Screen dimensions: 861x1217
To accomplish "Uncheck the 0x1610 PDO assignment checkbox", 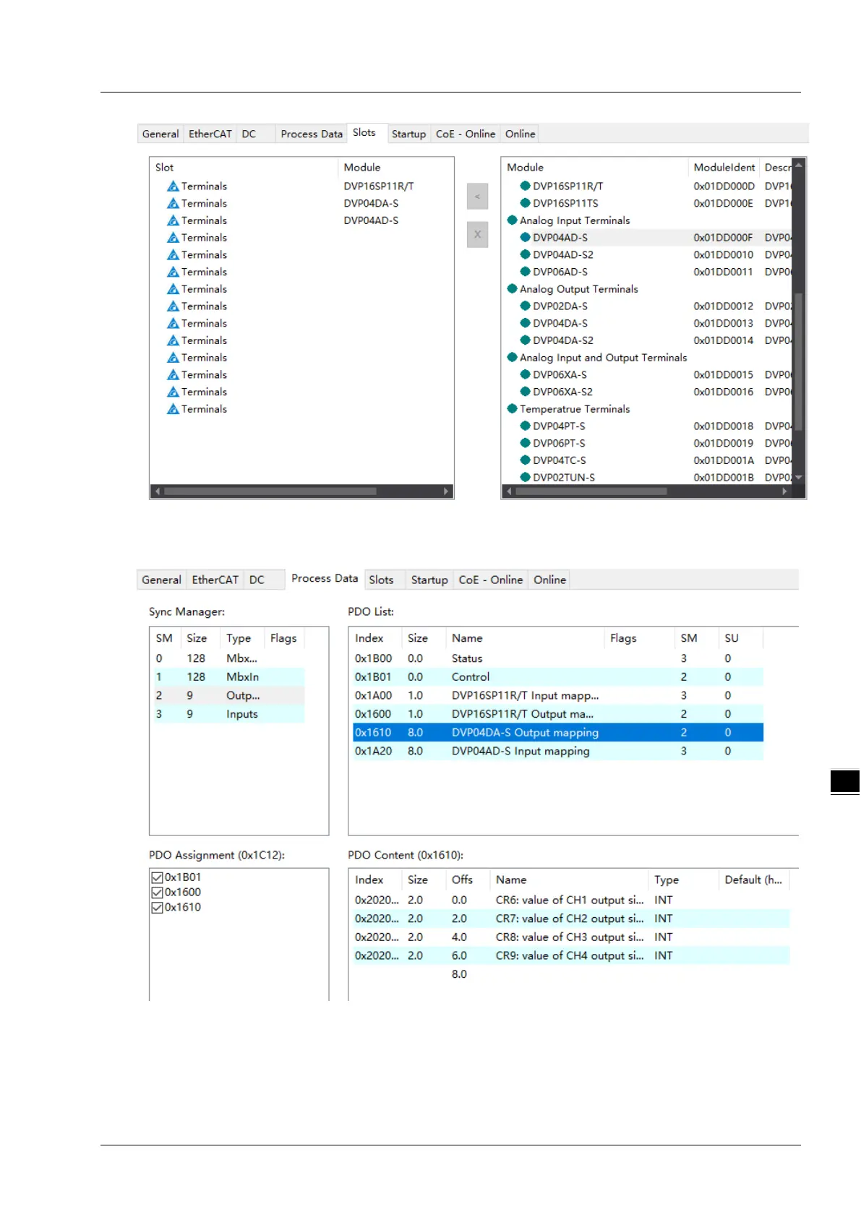I will (157, 908).
